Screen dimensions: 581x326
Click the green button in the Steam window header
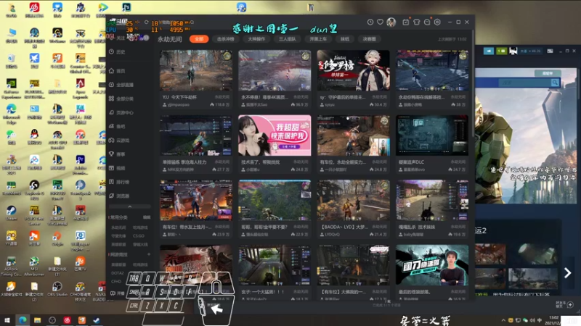[x=501, y=51]
